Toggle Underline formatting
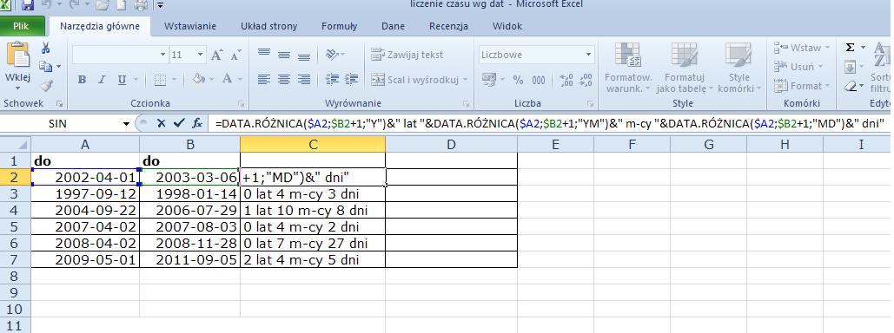Viewport: 894px width, 333px height. 121,81
